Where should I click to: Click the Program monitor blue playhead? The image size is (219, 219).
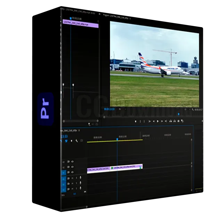coord(178,114)
